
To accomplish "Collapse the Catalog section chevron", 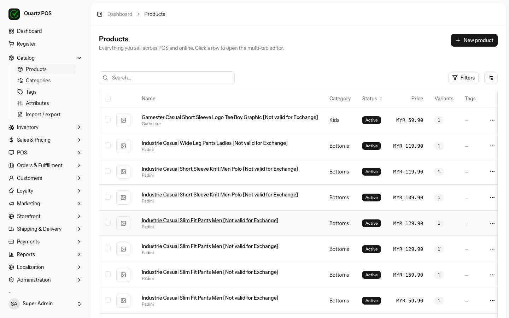I will pyautogui.click(x=79, y=58).
